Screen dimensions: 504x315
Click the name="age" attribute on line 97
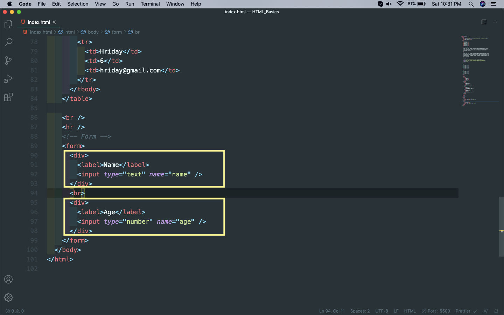176,222
